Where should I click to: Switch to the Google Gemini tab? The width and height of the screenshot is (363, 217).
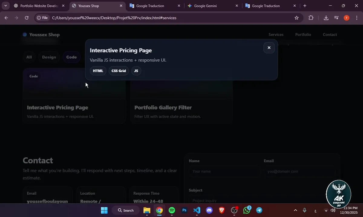(212, 6)
